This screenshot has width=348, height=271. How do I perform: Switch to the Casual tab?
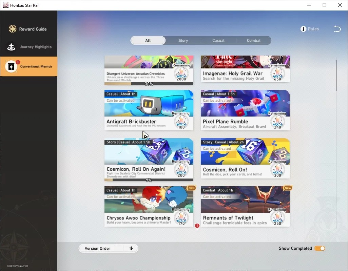point(218,41)
